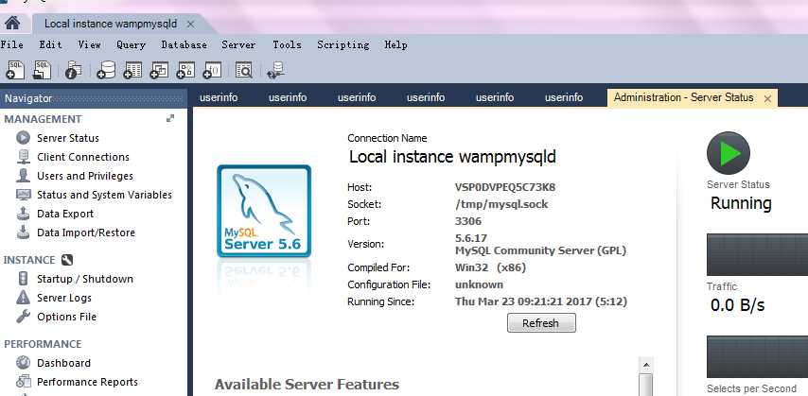This screenshot has width=808, height=396.
Task: Click the Home tab icon
Action: [12, 24]
